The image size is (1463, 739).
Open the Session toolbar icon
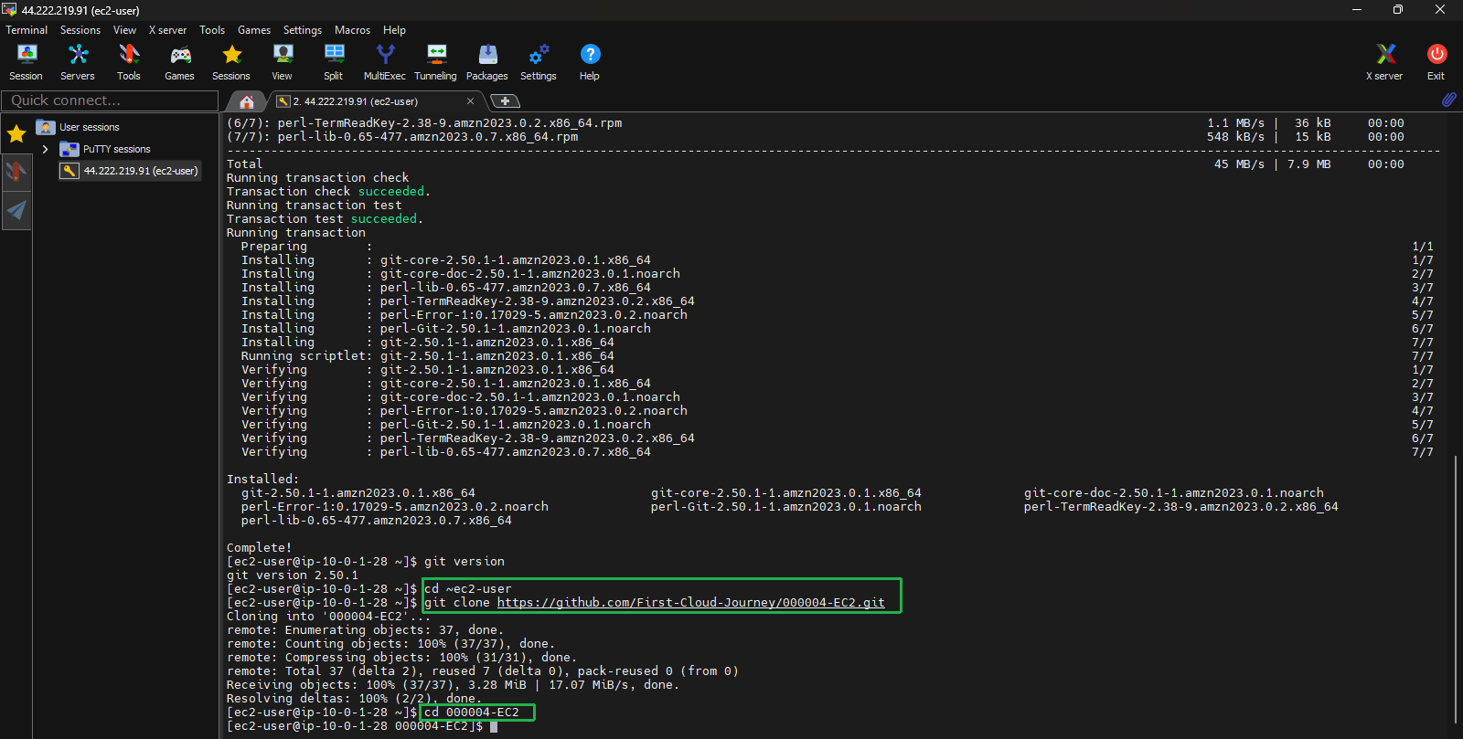pyautogui.click(x=26, y=62)
